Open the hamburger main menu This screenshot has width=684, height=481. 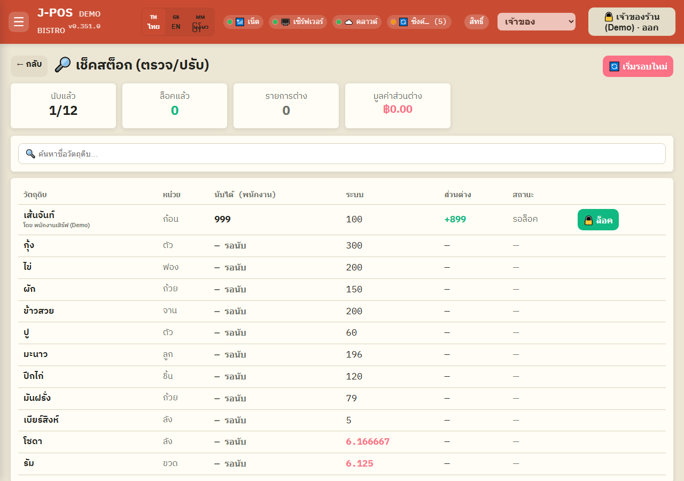pyautogui.click(x=19, y=22)
